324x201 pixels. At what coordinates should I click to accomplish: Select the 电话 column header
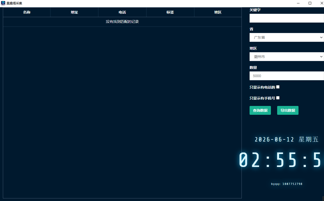tap(122, 12)
